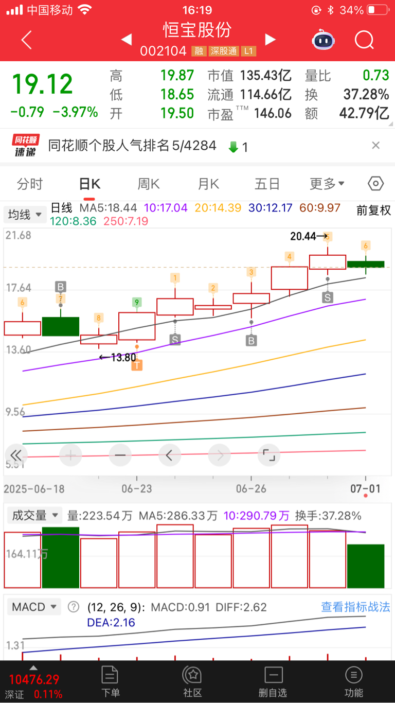The height and width of the screenshot is (703, 395).
Task: Tap the 量比 0.73 value
Action: (x=347, y=76)
